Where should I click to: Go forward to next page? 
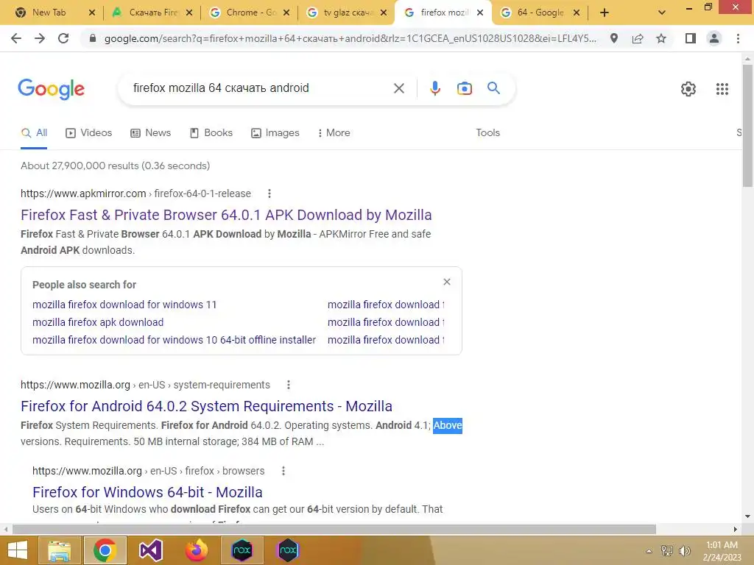point(40,38)
